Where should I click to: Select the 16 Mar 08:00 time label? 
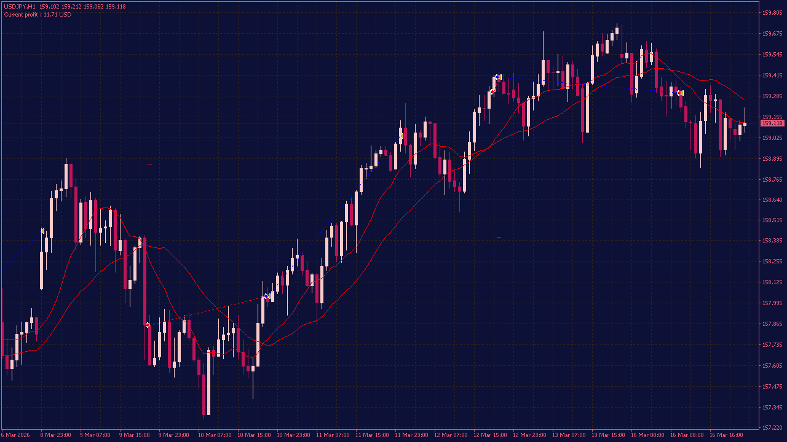pyautogui.click(x=687, y=435)
